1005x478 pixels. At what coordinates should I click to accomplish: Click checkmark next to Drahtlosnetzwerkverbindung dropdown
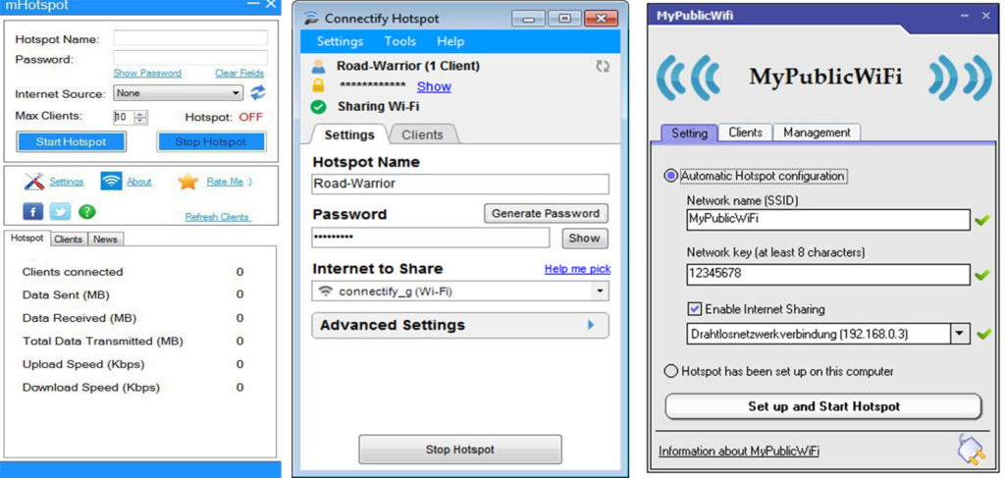(x=981, y=334)
